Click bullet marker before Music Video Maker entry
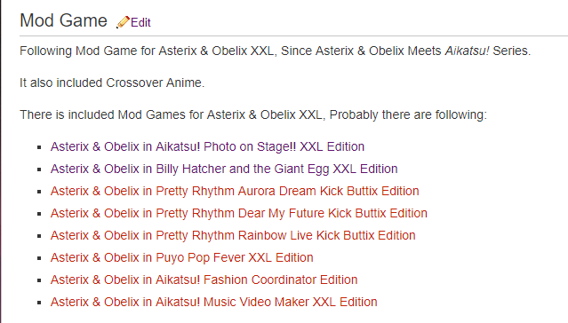The width and height of the screenshot is (568, 323). [39, 303]
